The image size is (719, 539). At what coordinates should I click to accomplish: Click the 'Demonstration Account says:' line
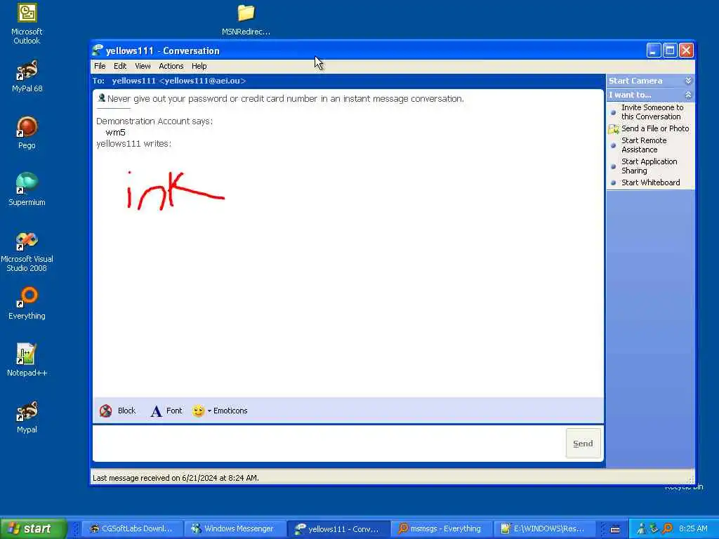(x=154, y=121)
